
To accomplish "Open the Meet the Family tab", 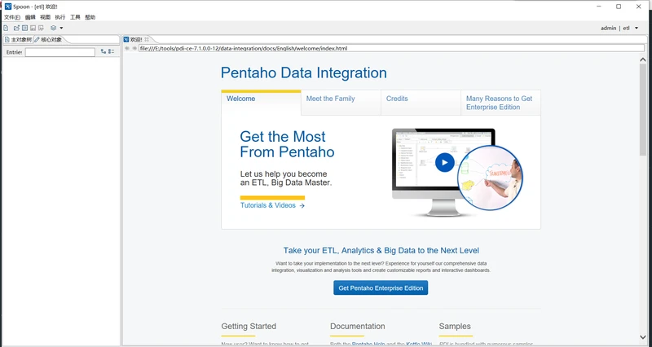I will (341, 103).
